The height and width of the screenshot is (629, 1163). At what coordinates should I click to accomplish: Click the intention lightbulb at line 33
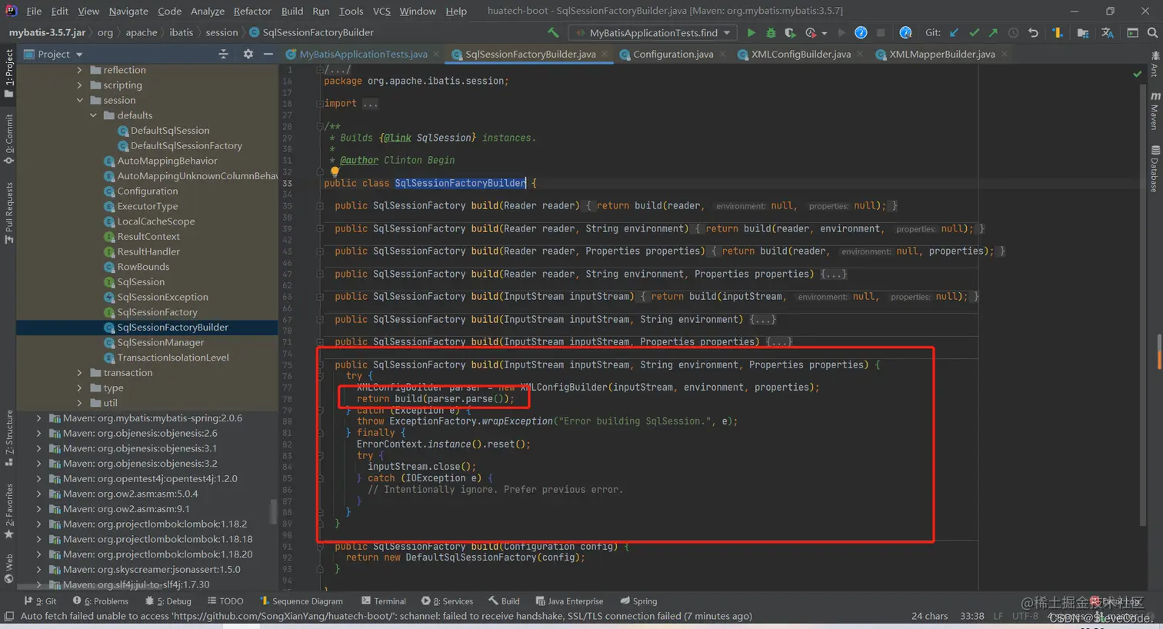click(x=334, y=172)
